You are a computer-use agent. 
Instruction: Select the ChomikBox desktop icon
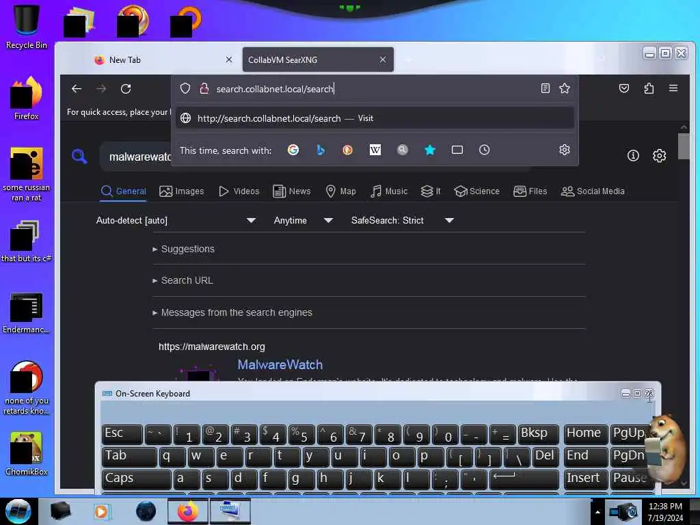coord(27,454)
